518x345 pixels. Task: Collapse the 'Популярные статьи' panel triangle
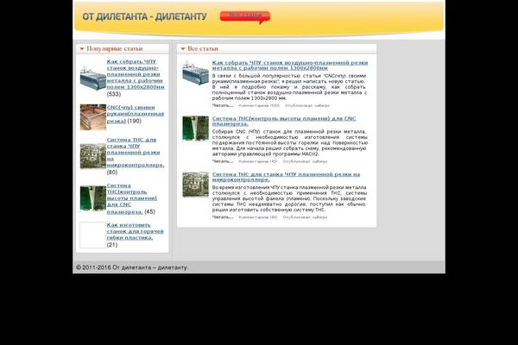[82, 49]
